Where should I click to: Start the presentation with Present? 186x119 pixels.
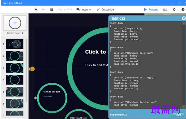[151, 10]
